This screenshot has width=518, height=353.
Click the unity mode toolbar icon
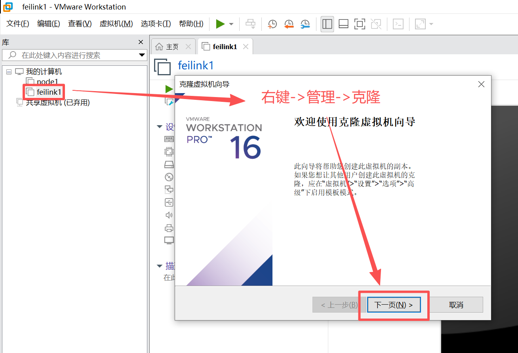point(376,24)
